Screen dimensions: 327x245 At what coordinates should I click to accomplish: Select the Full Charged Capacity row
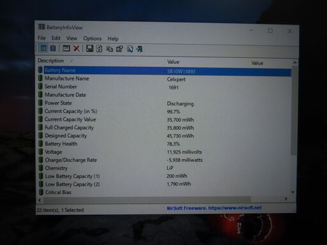[x=164, y=128]
